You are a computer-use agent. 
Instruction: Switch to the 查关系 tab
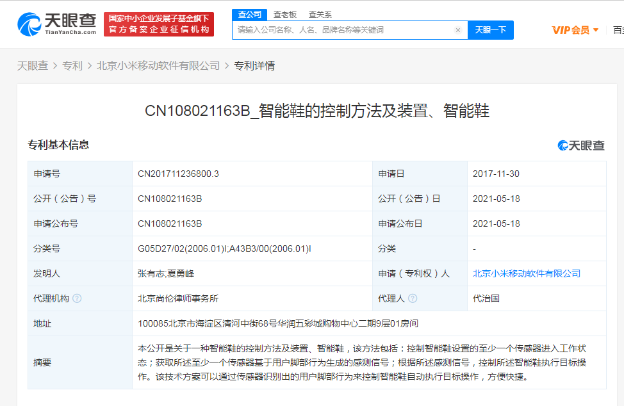[x=320, y=15]
